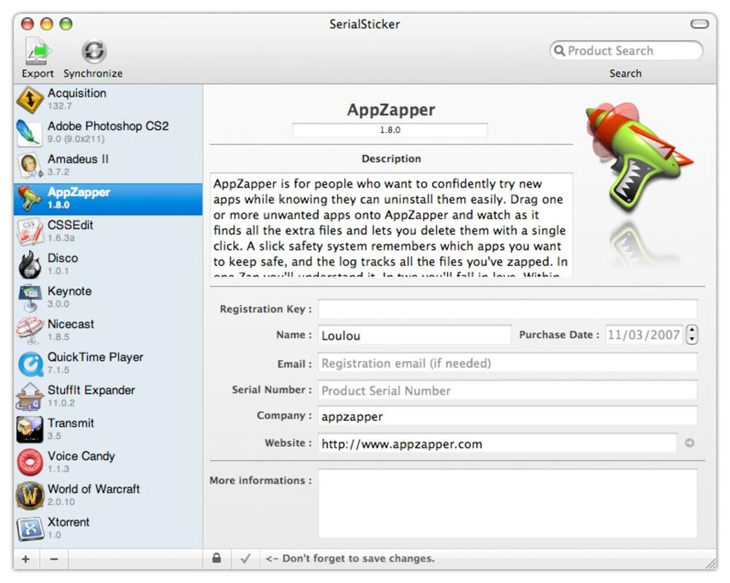The image size is (730, 583).
Task: Focus the Product Serial Number field
Action: [x=507, y=391]
